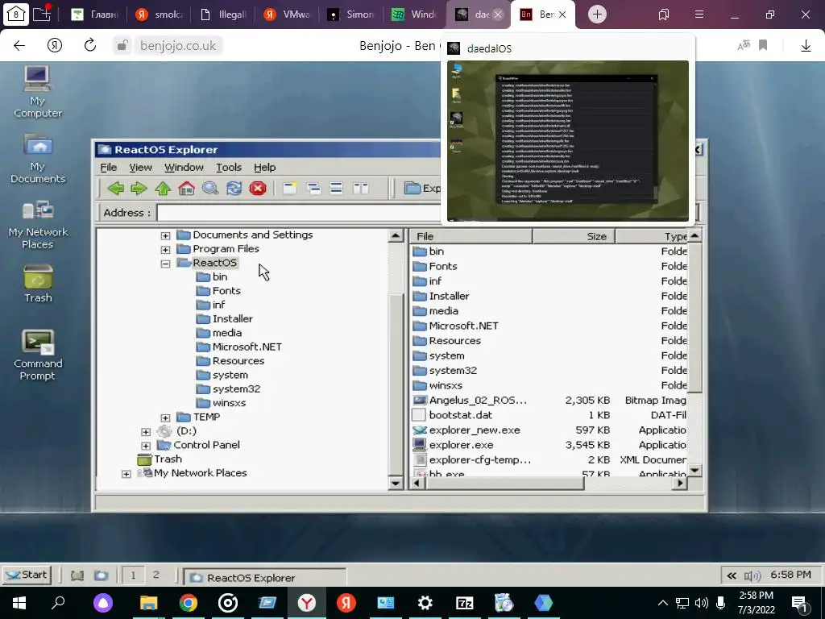825x619 pixels.
Task: Click the ReactOS Explorer taskbar button
Action: (x=264, y=577)
